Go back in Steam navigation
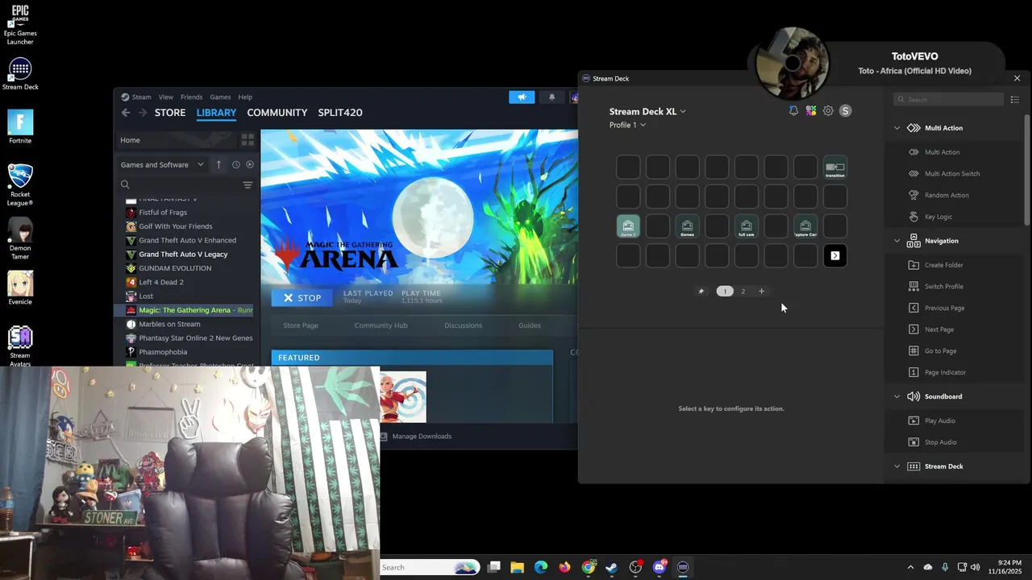Image resolution: width=1032 pixels, height=580 pixels. [126, 113]
